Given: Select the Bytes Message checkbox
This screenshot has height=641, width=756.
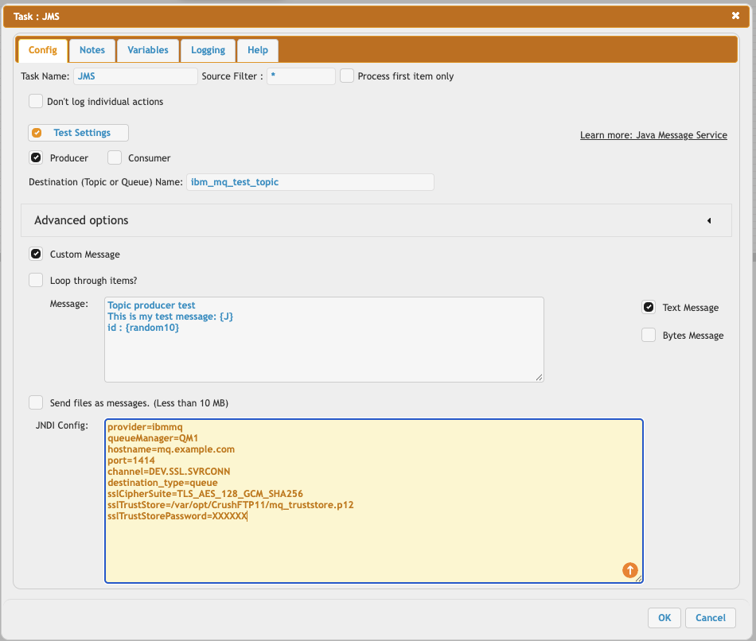Looking at the screenshot, I should coord(649,335).
